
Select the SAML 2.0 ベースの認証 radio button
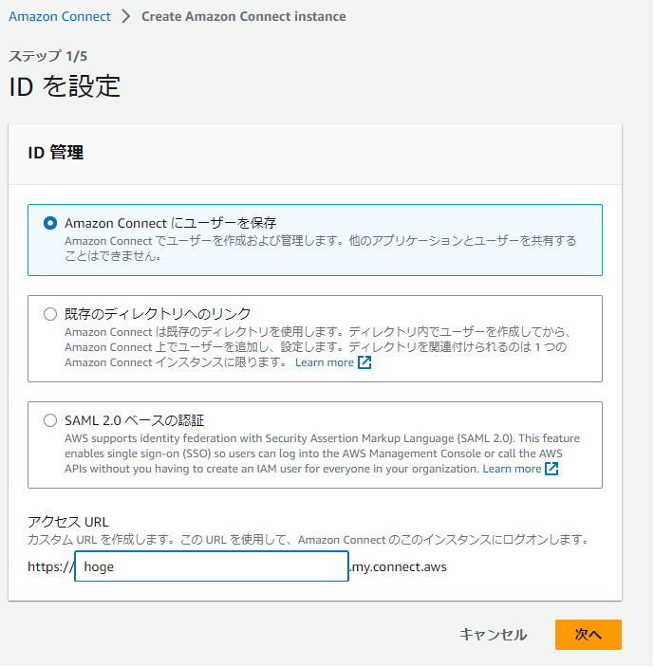click(x=50, y=420)
